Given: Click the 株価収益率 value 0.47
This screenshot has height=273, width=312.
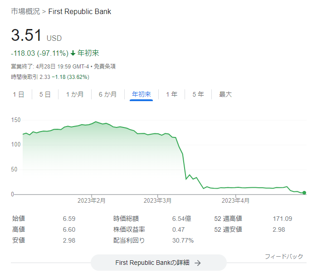Looking at the screenshot, I should (179, 229).
